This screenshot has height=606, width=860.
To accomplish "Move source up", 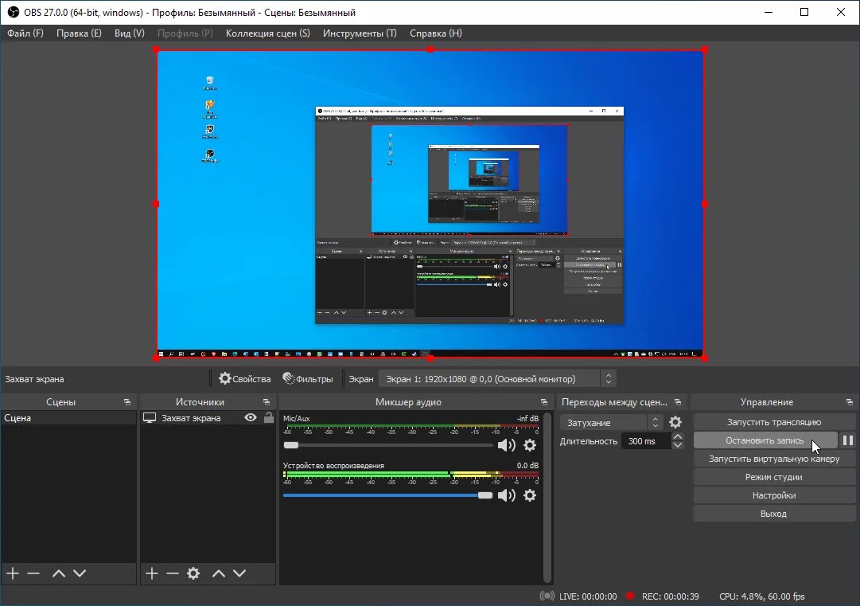I will [x=219, y=573].
